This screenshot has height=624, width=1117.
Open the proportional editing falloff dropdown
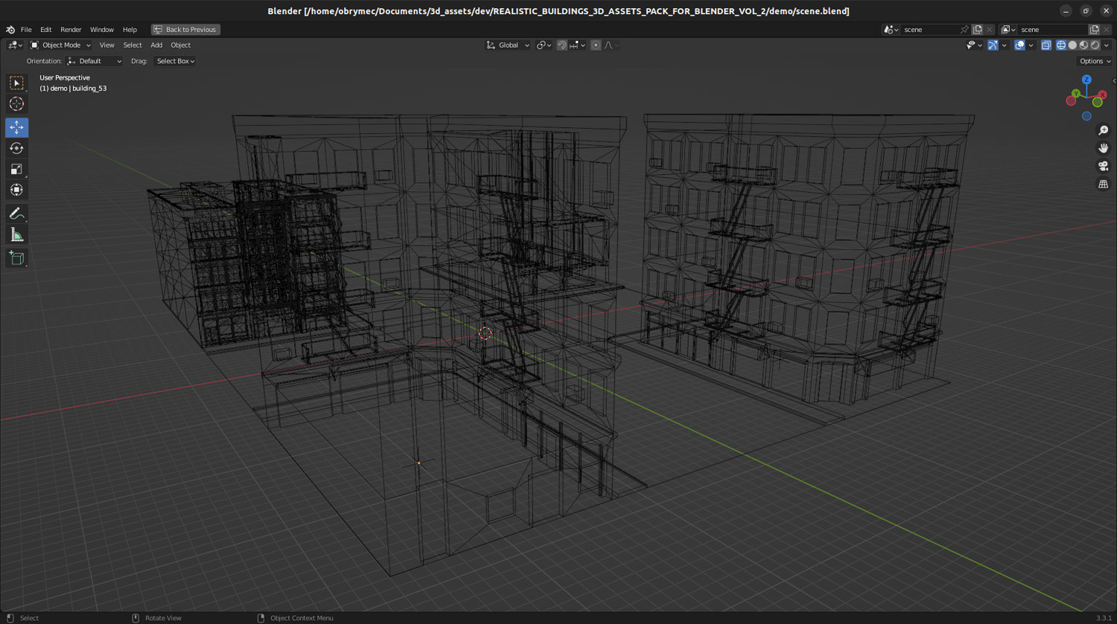pos(611,45)
